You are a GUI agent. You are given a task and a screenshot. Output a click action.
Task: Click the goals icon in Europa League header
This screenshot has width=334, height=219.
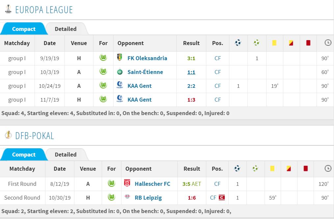point(238,43)
